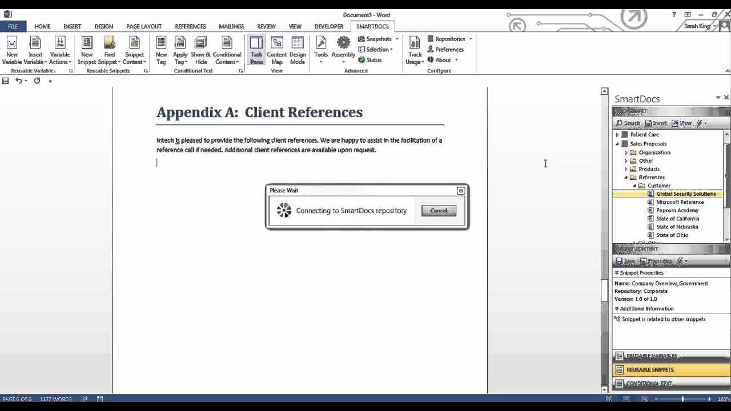Click the New Variable ribbon button
Screen dimensions: 731x411
click(x=12, y=51)
